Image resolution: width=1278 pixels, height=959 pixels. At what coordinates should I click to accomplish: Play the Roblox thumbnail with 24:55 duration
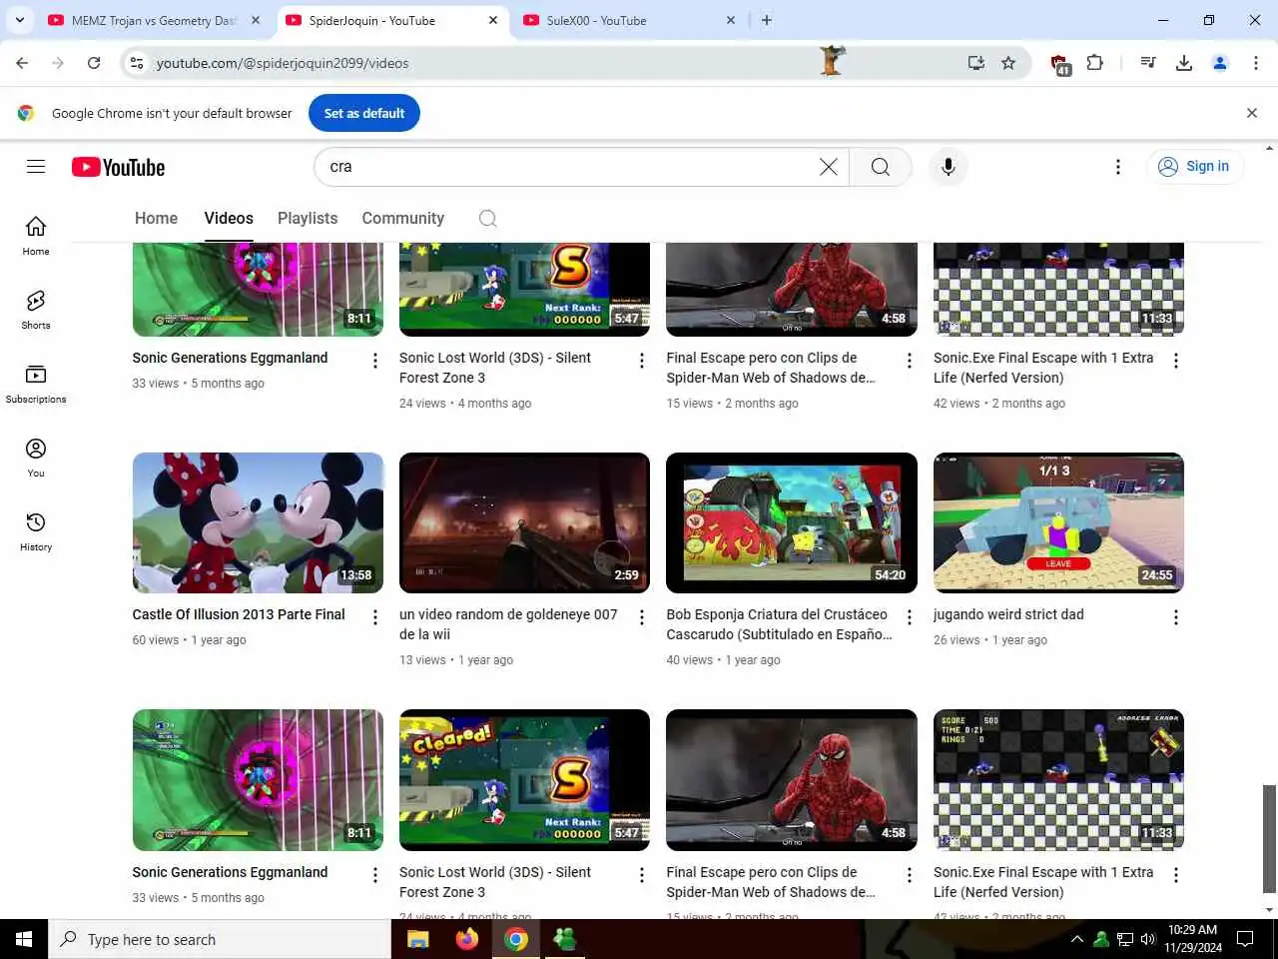[x=1058, y=523]
